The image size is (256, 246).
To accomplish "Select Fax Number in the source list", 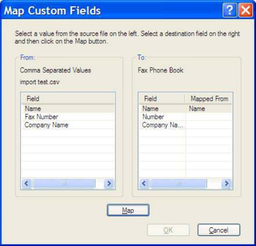I will coord(41,117).
